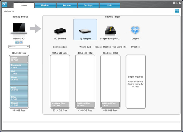Click My Passport Additional Files 25.9 GB
The width and height of the screenshot is (183, 132).
coord(85,105)
